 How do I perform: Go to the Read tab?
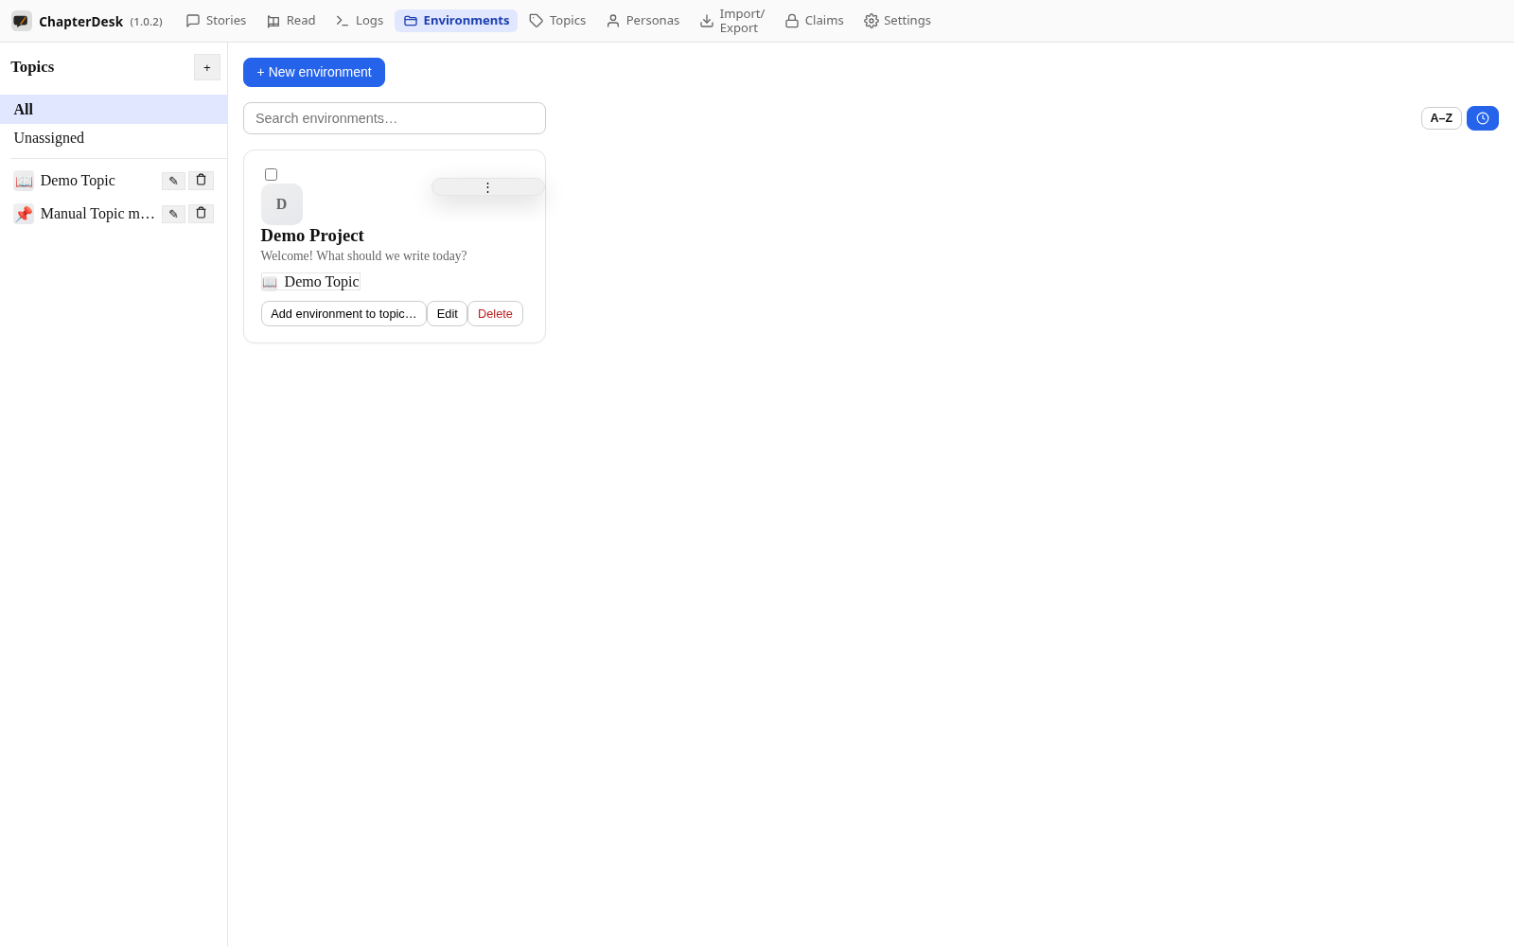(x=291, y=21)
